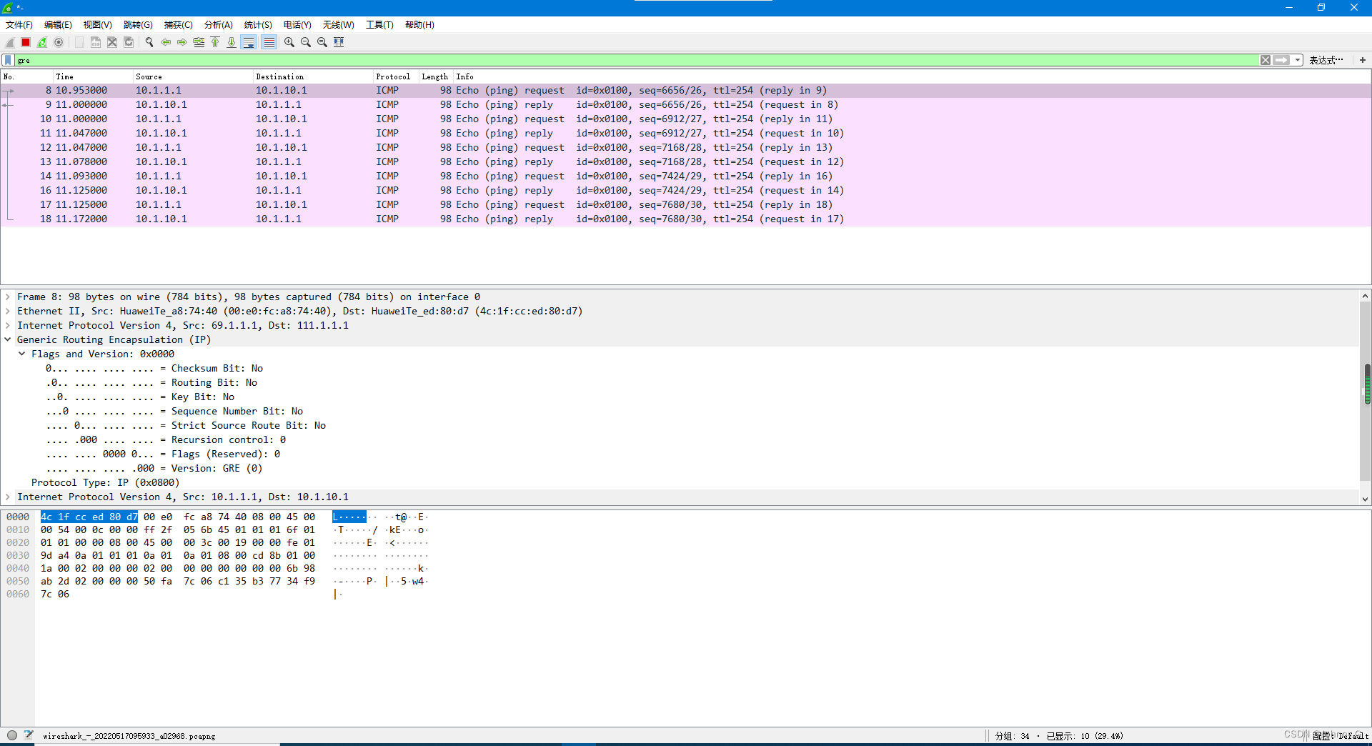
Task: Toggle auto-scroll during live capture
Action: pos(249,42)
